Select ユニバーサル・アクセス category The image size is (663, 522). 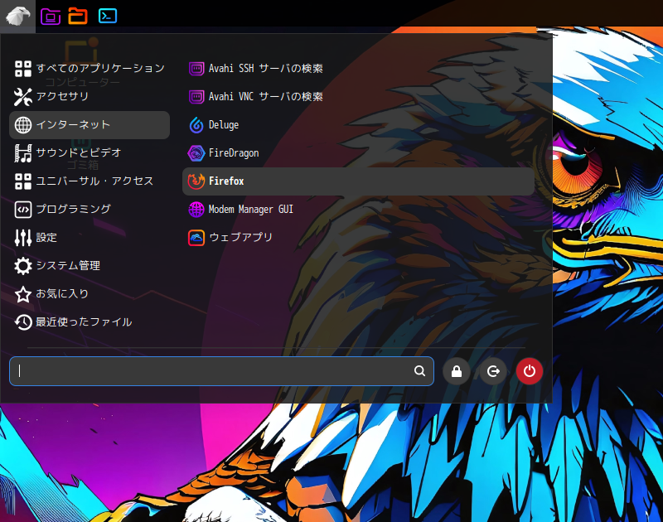[90, 181]
